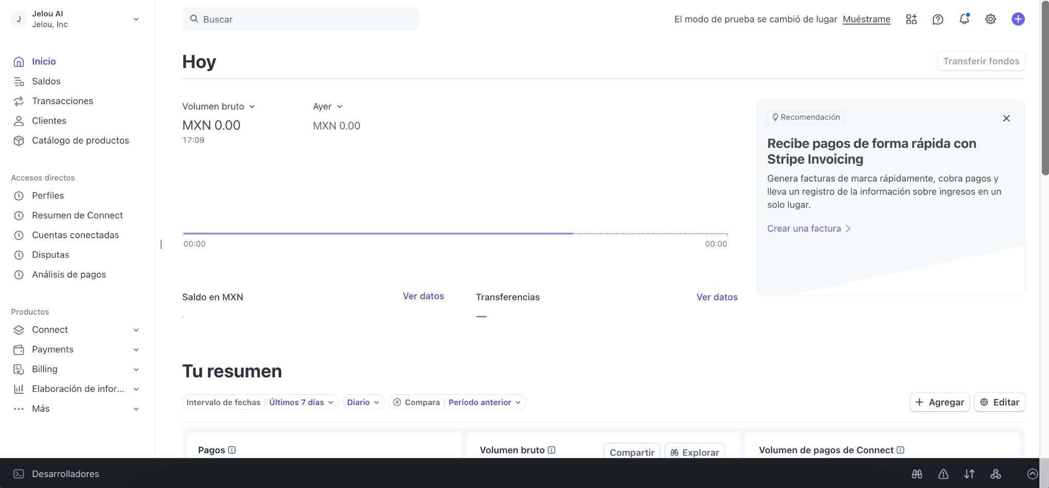
Task: Open webhooks icon in the developers bar
Action: [x=997, y=474]
